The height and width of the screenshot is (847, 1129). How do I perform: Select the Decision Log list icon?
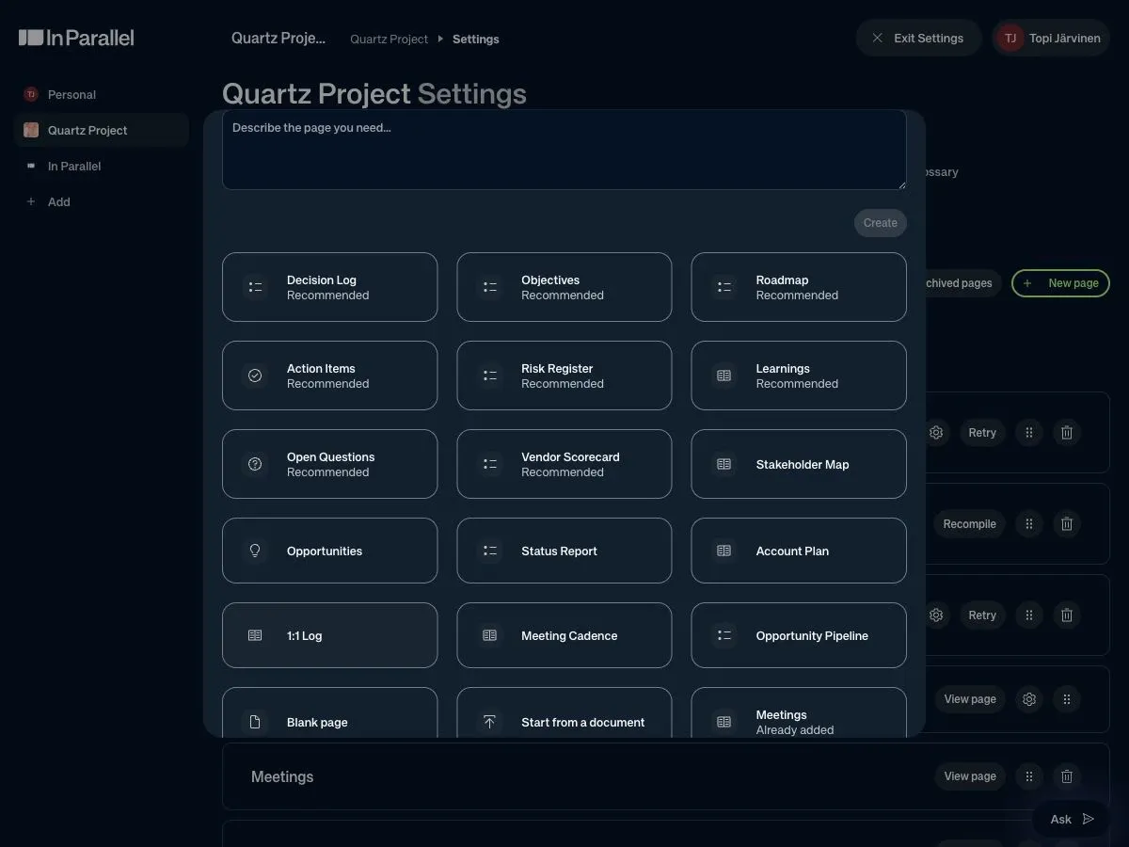255,287
